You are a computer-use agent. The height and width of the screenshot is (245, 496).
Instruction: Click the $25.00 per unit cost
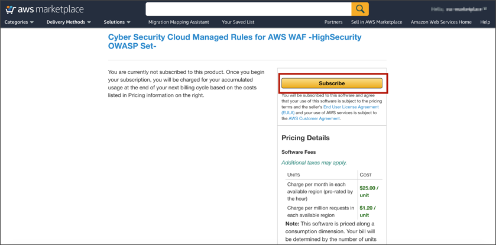(x=369, y=191)
